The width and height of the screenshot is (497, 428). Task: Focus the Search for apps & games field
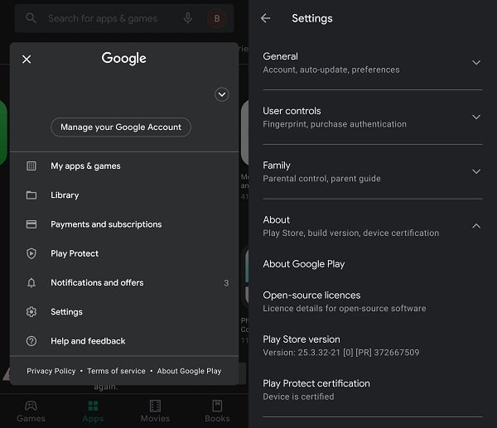tap(124, 18)
